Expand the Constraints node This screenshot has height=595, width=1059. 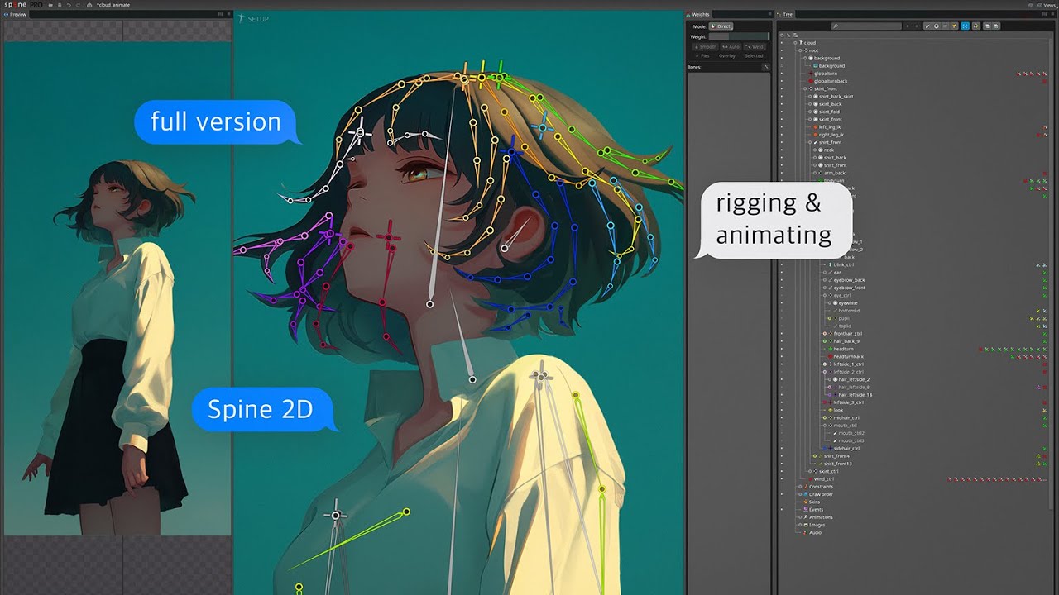800,487
